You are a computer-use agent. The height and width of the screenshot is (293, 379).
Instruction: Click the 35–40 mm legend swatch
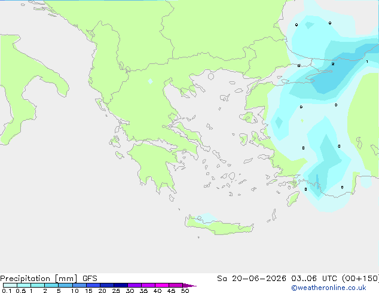[148, 285]
